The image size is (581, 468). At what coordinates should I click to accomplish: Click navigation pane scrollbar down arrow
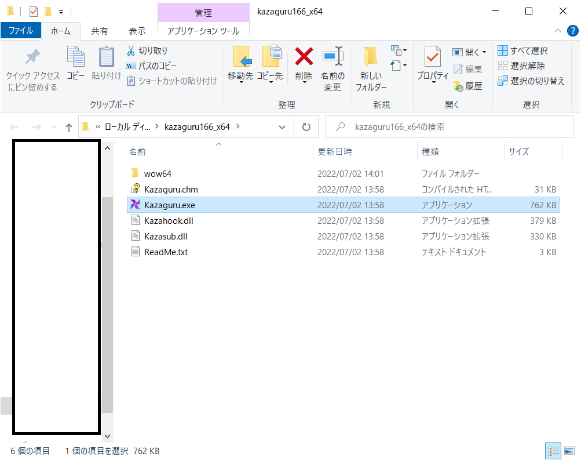[x=108, y=436]
